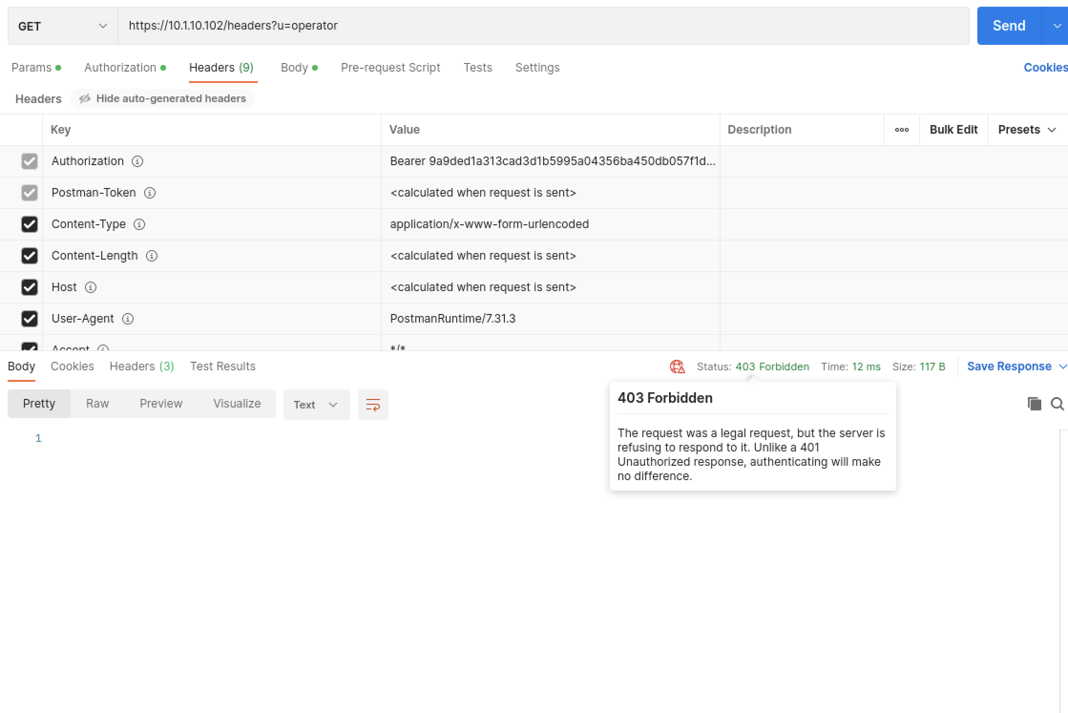Image resolution: width=1068 pixels, height=713 pixels.
Task: Uncheck the Authorization header checkbox
Action: (30, 161)
